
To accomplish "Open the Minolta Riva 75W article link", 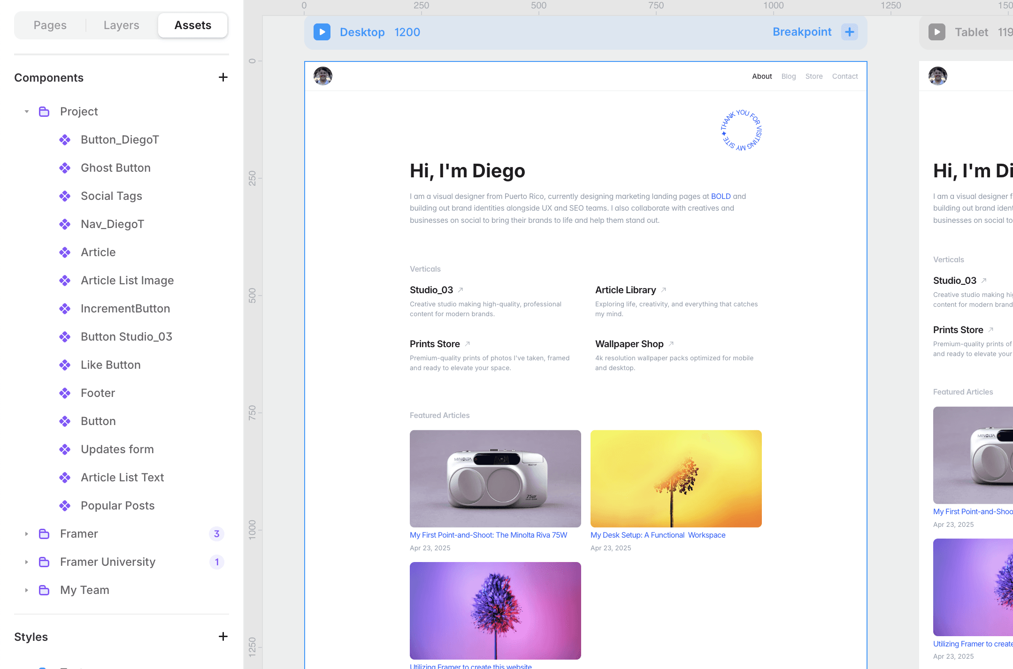I will [x=488, y=535].
